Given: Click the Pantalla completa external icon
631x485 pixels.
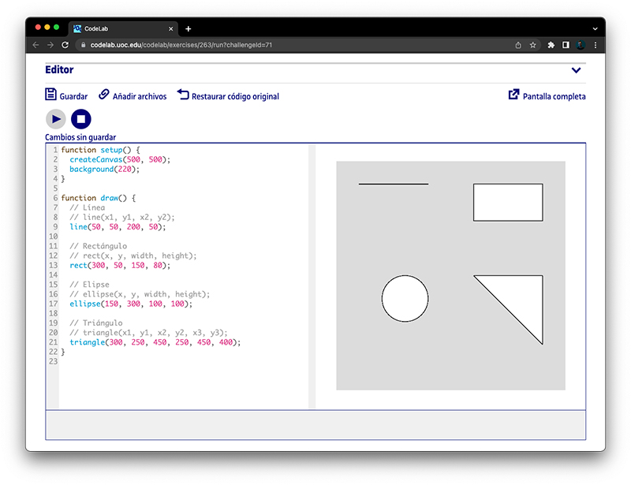Looking at the screenshot, I should [x=513, y=94].
